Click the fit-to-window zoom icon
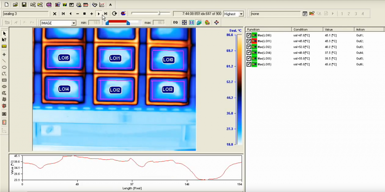The width and height of the screenshot is (385, 192). [184, 22]
